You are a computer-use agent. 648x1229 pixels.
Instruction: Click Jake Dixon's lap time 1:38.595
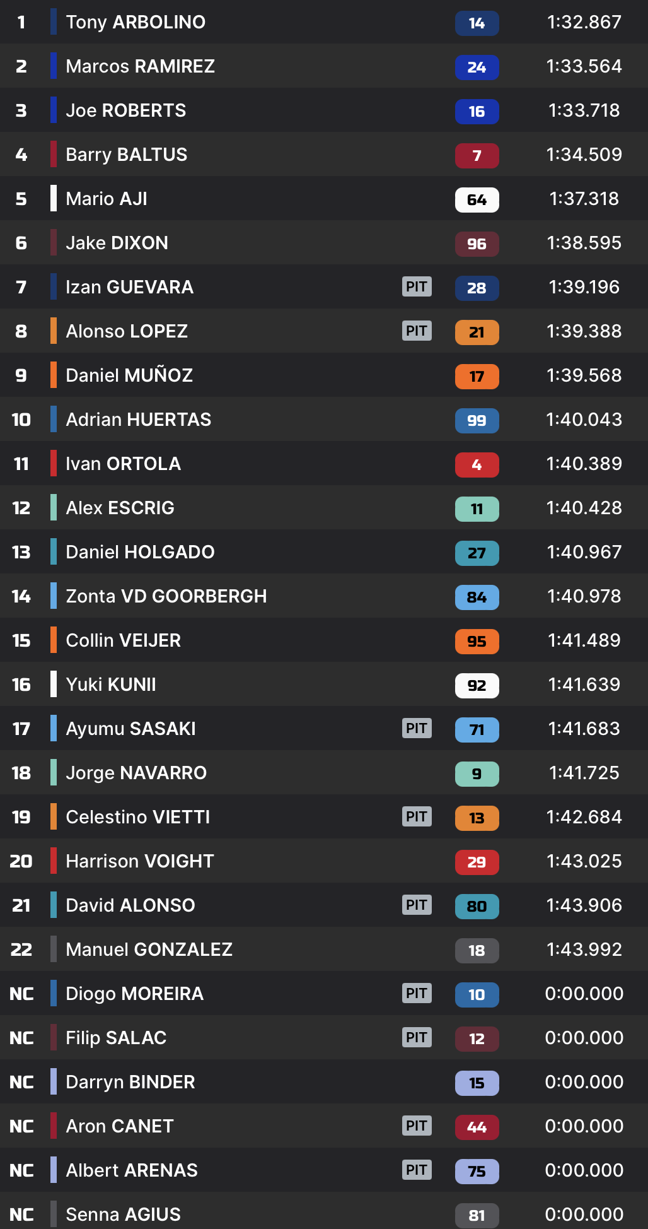[584, 243]
